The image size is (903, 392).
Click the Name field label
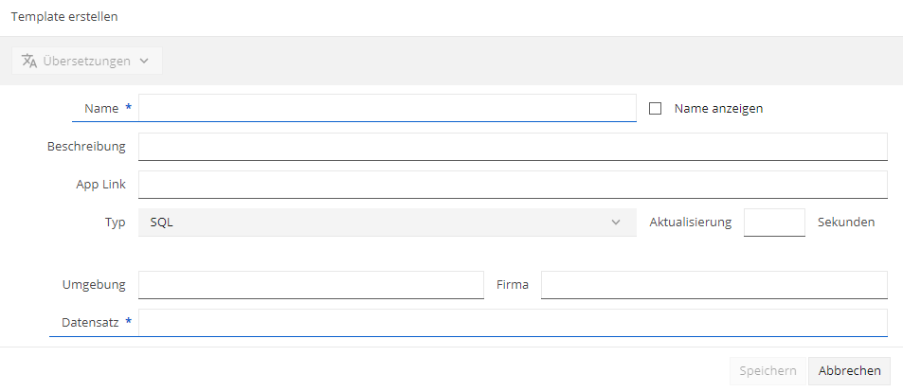pyautogui.click(x=101, y=108)
